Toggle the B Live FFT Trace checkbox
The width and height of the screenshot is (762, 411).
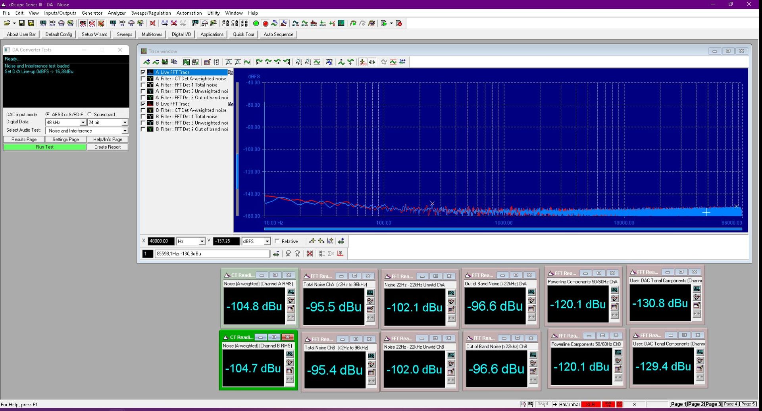click(143, 104)
